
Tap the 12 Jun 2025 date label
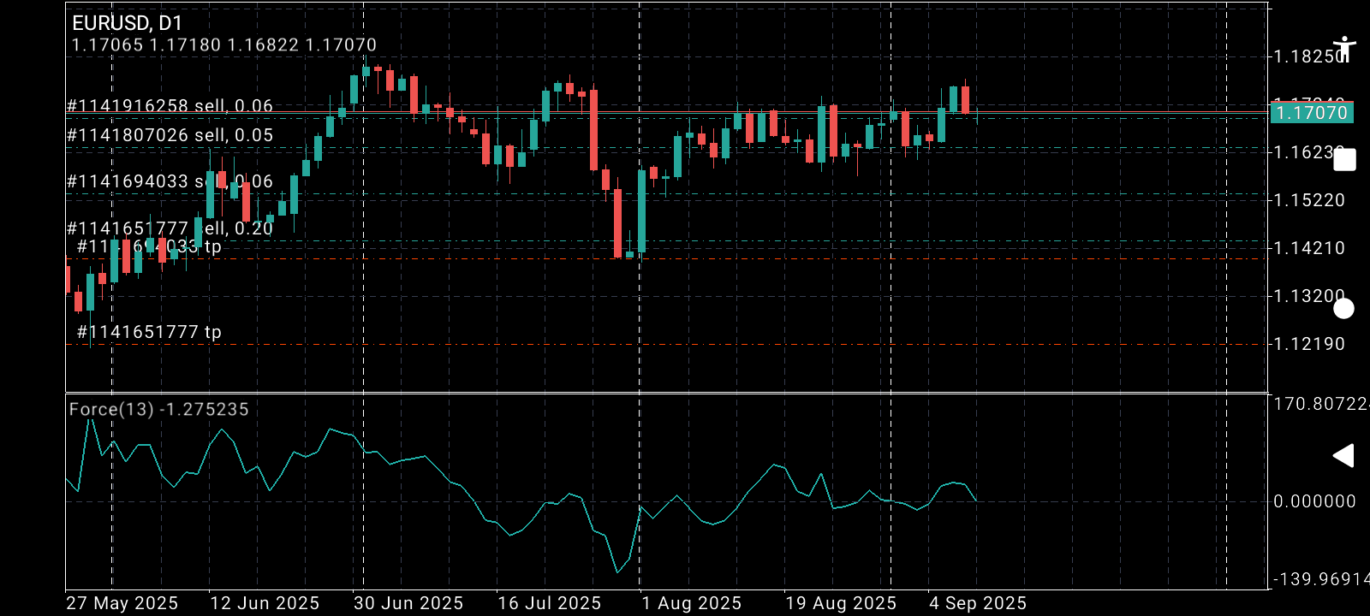(265, 603)
